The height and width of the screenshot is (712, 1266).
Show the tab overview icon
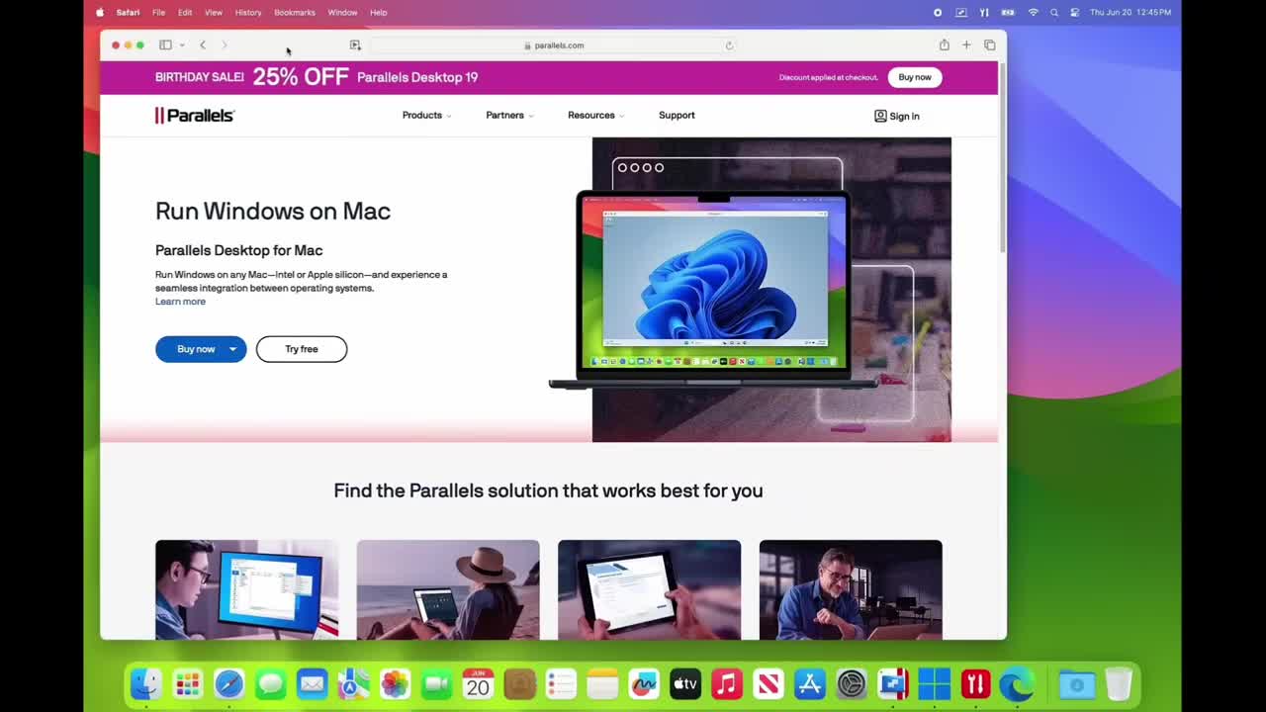click(x=989, y=45)
